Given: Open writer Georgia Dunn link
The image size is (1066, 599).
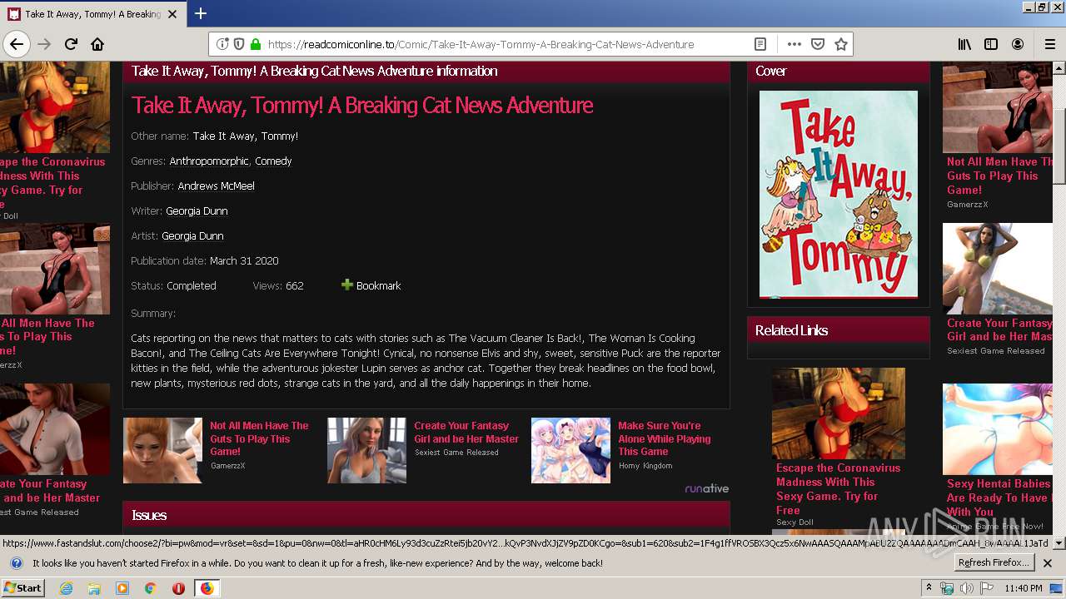Looking at the screenshot, I should click(197, 210).
